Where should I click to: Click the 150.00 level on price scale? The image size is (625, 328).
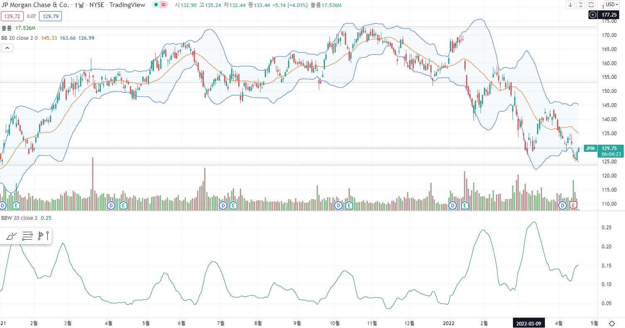pyautogui.click(x=609, y=91)
